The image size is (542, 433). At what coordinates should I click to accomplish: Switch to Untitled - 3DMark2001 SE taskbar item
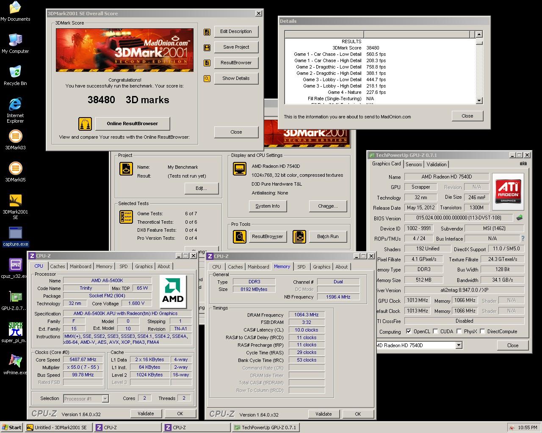[x=59, y=428]
